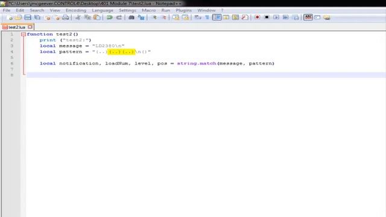Image resolution: width=386 pixels, height=217 pixels.
Task: Open the Language menu
Action: [x=103, y=10]
